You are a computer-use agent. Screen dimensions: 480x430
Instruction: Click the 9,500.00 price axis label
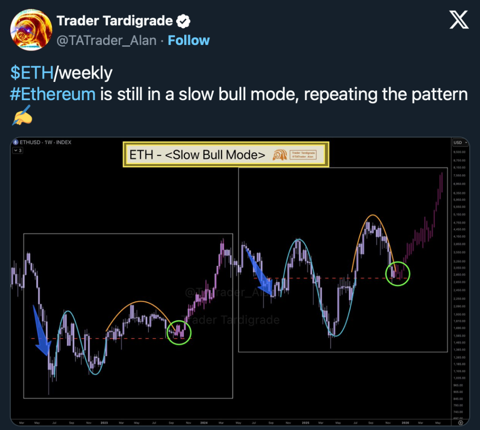point(459,152)
